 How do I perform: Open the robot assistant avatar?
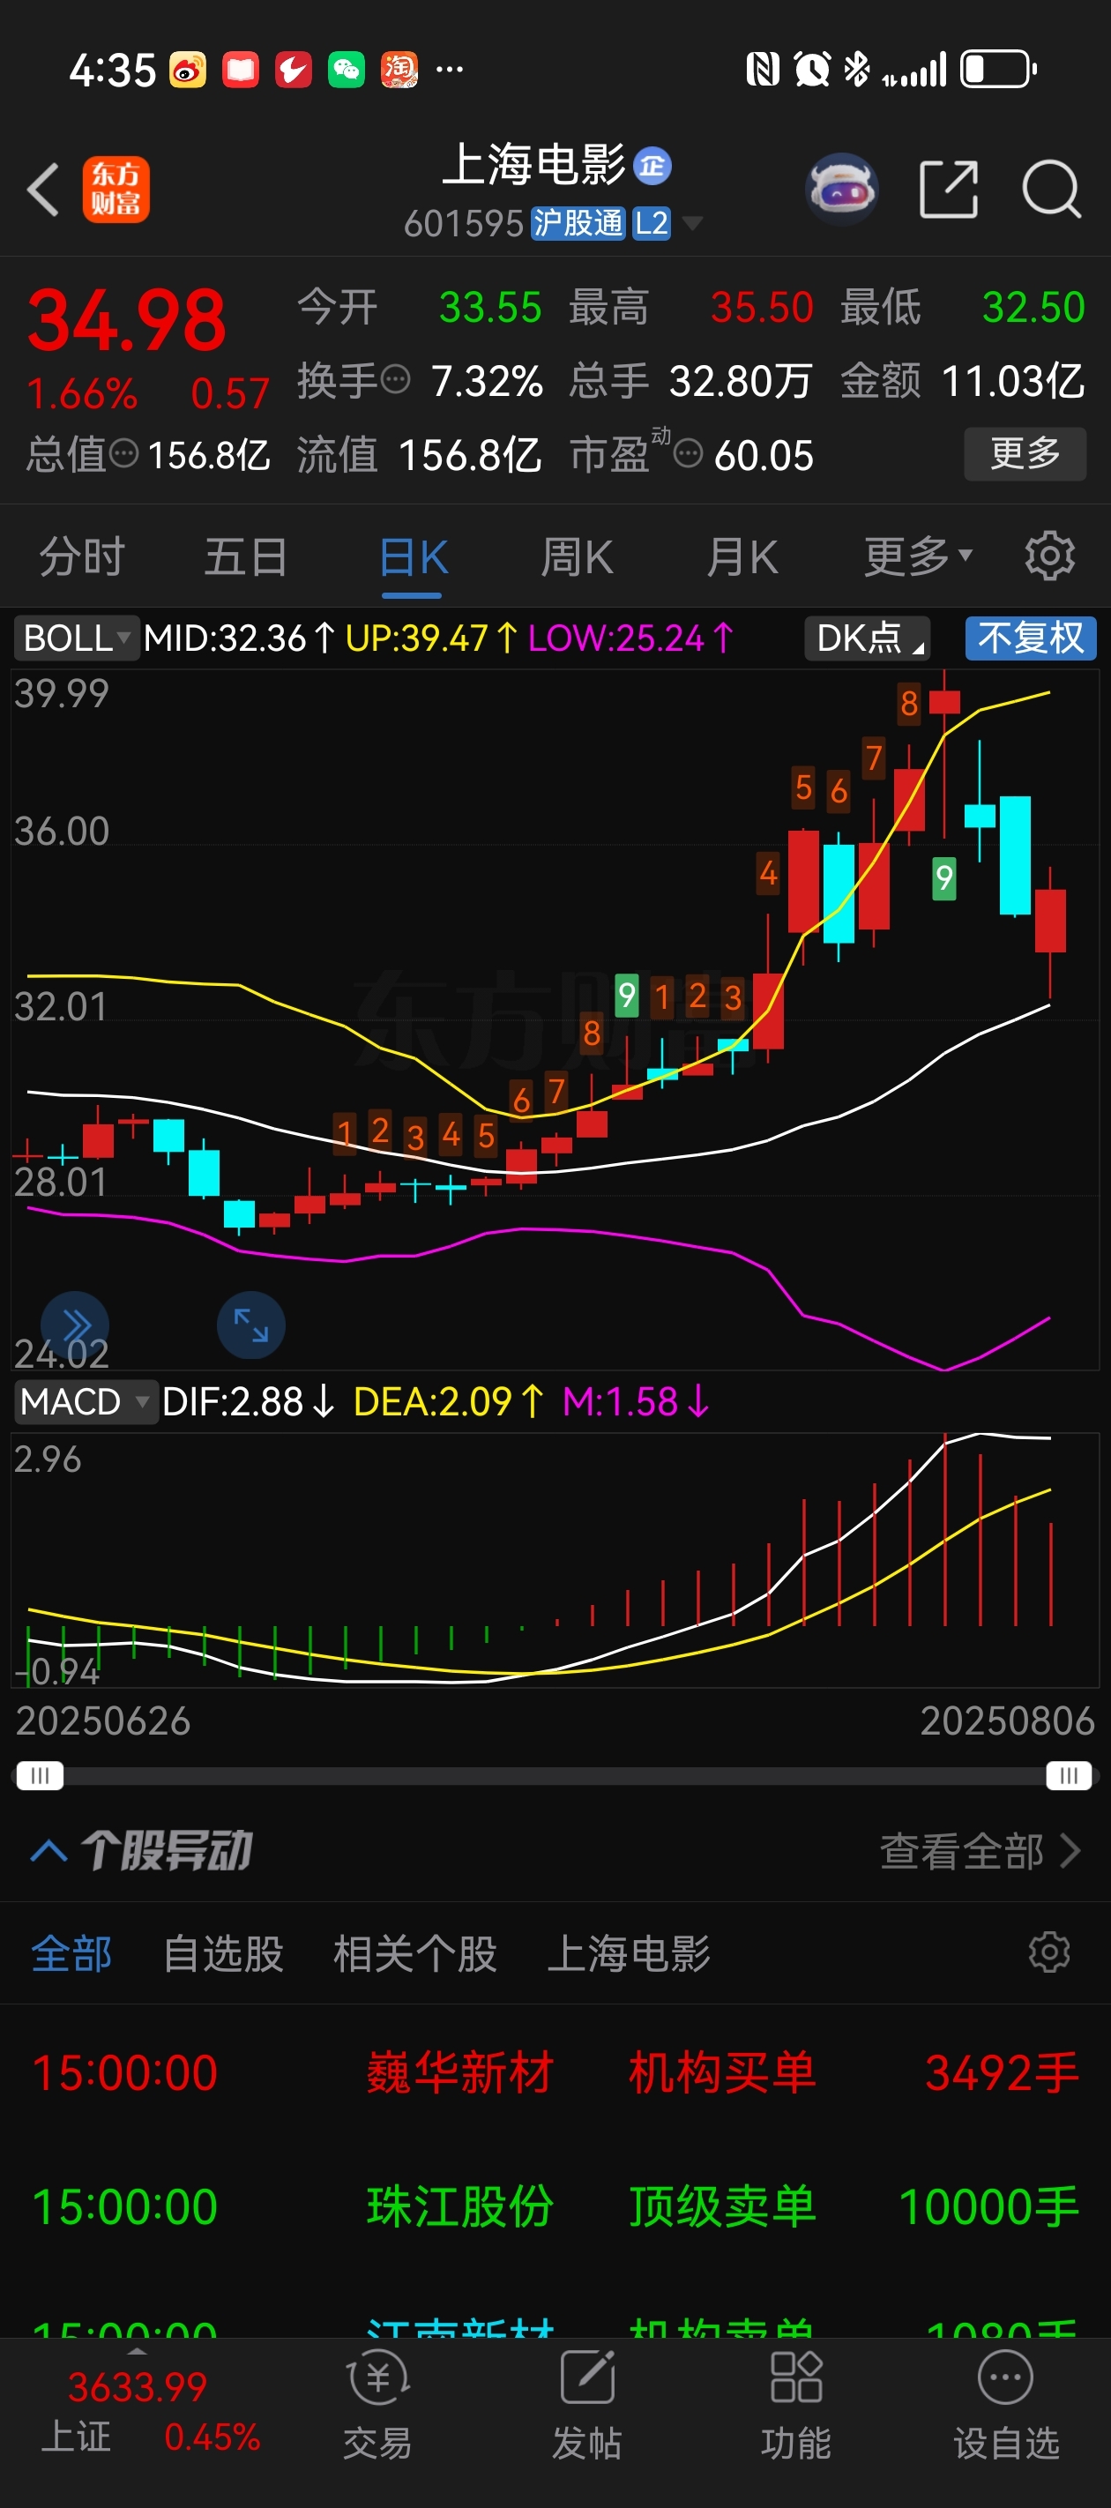pos(842,189)
